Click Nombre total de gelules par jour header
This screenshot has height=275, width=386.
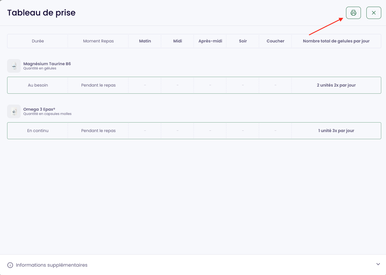tap(336, 41)
